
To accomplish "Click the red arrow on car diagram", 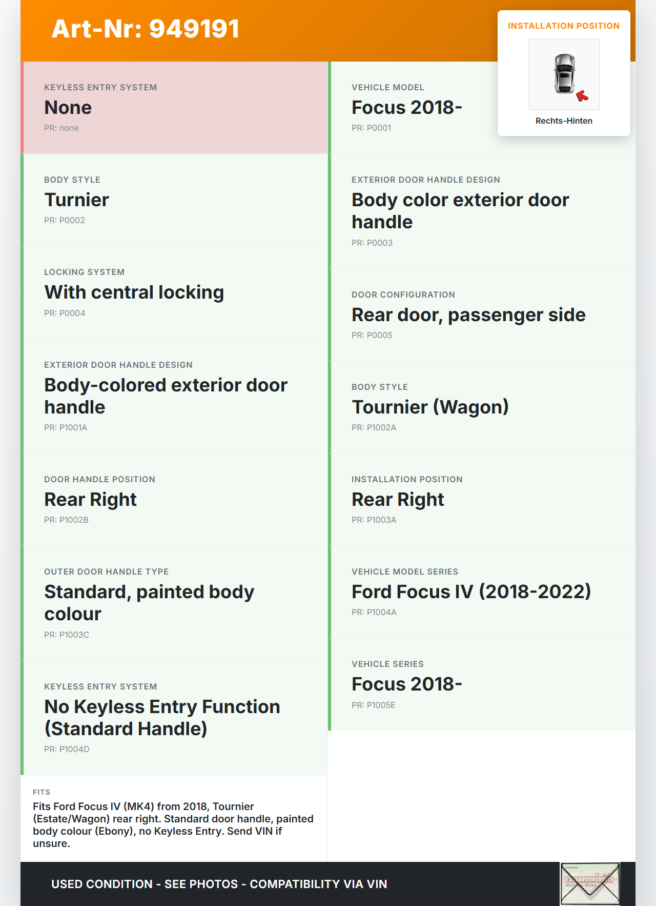I will 582,95.
